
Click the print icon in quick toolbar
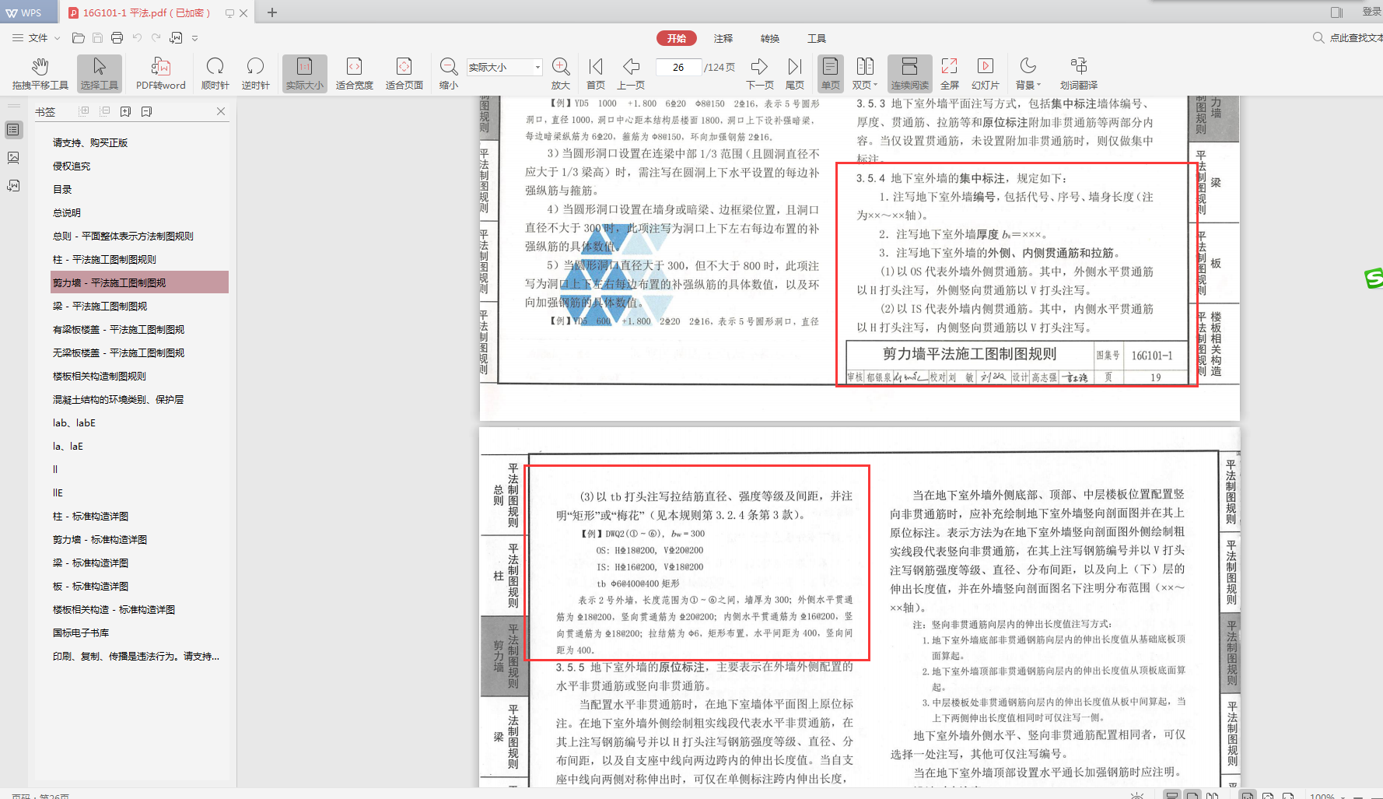tap(117, 37)
